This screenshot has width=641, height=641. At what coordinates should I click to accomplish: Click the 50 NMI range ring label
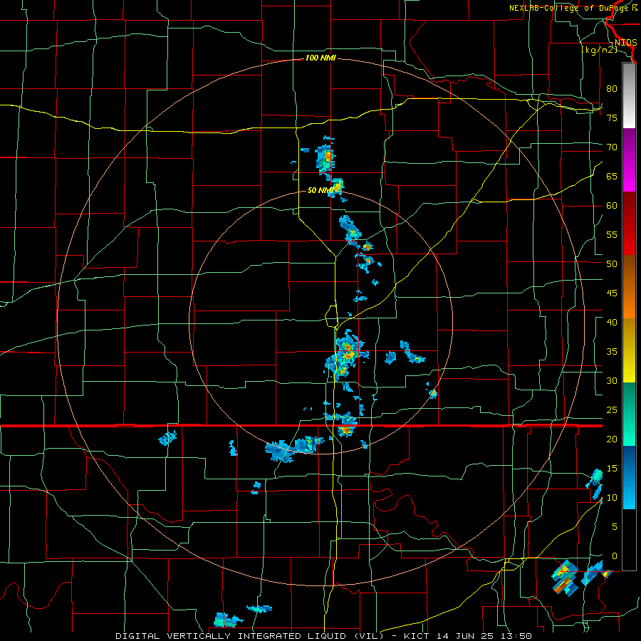[320, 190]
